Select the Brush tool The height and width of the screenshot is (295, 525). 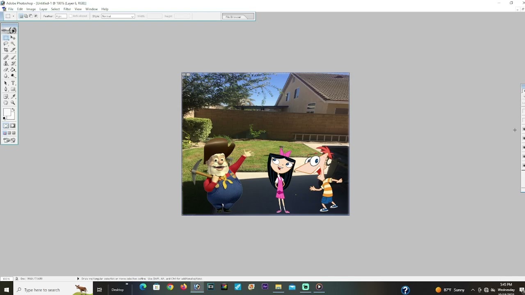[13, 57]
